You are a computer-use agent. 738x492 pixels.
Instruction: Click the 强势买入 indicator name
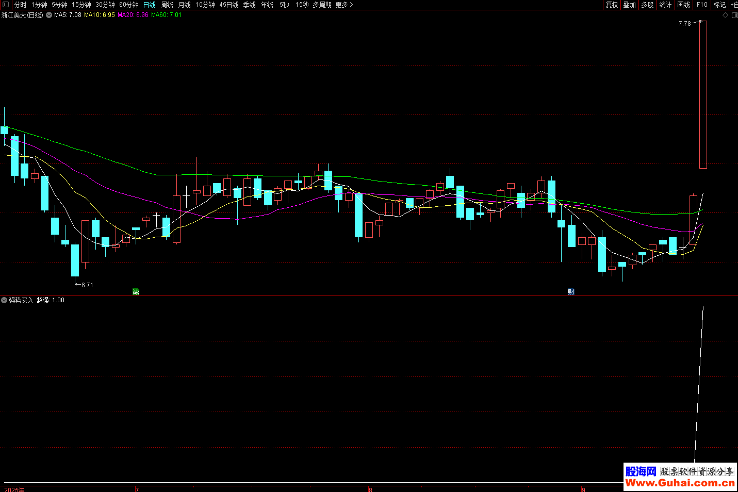pyautogui.click(x=21, y=300)
